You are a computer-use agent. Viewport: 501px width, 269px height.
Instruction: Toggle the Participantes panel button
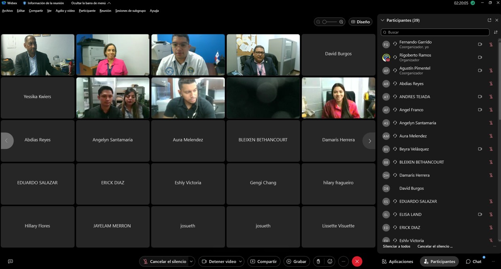439,261
